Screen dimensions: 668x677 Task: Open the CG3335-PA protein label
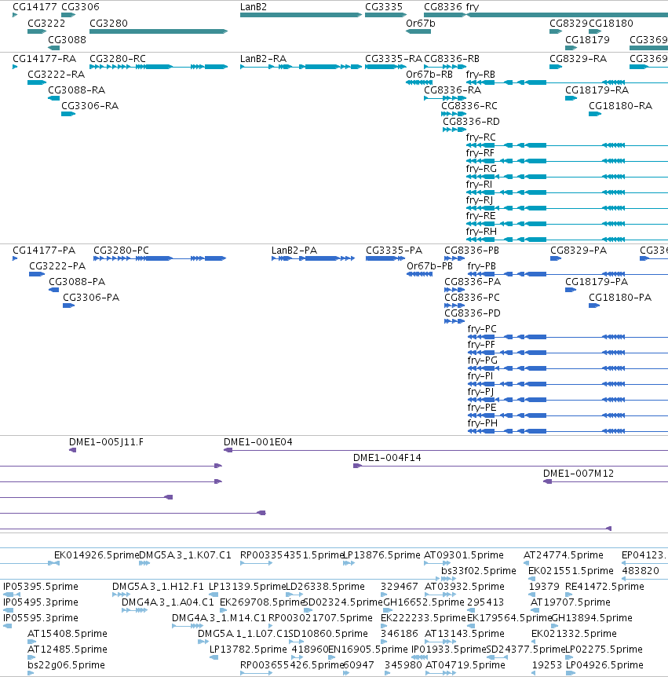394,251
